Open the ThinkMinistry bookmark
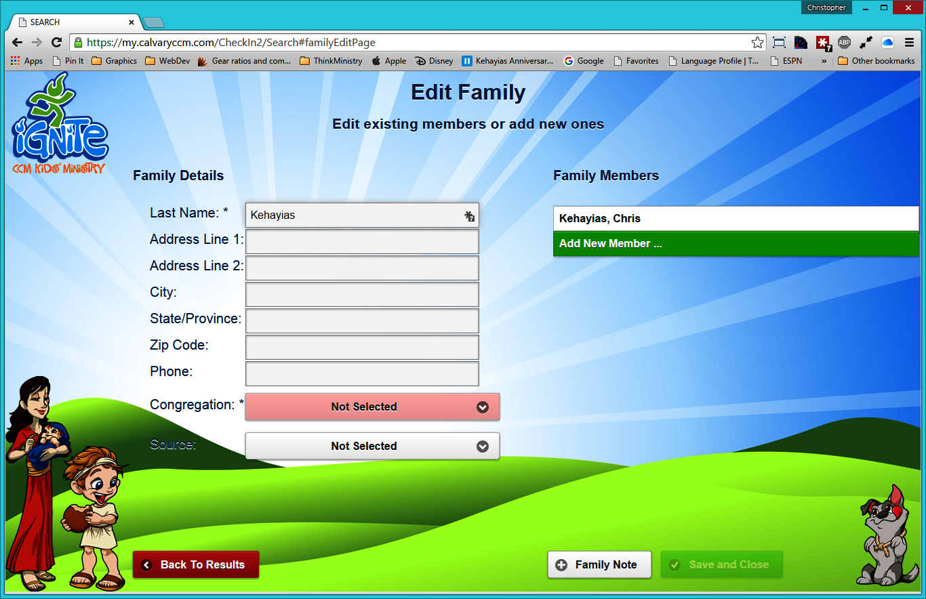 (x=331, y=60)
